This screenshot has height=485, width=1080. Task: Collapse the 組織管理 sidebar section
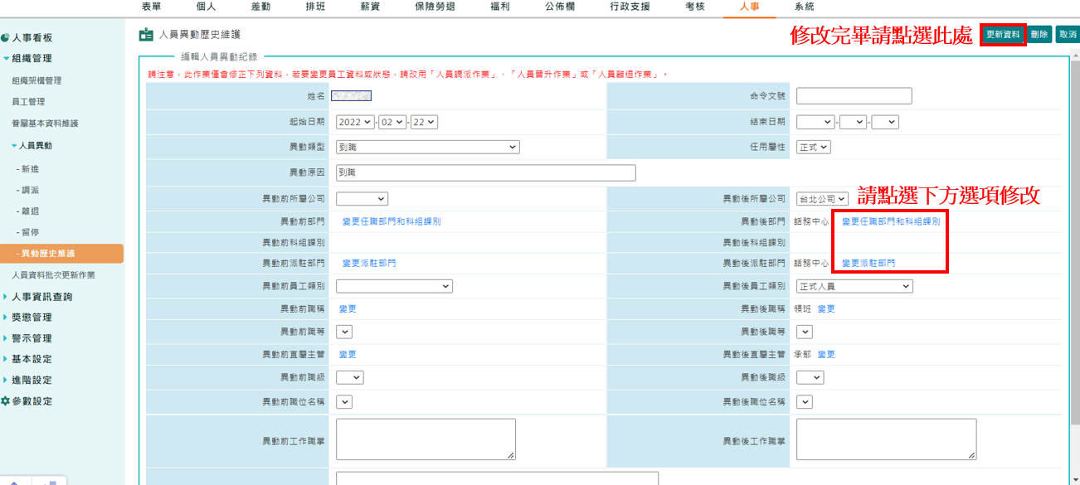pyautogui.click(x=7, y=59)
